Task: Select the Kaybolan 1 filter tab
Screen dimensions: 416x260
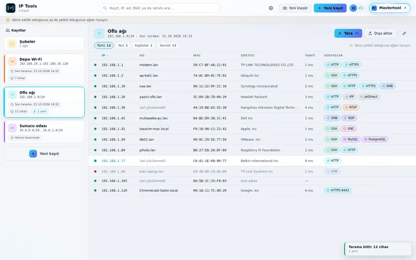Action: [144, 45]
